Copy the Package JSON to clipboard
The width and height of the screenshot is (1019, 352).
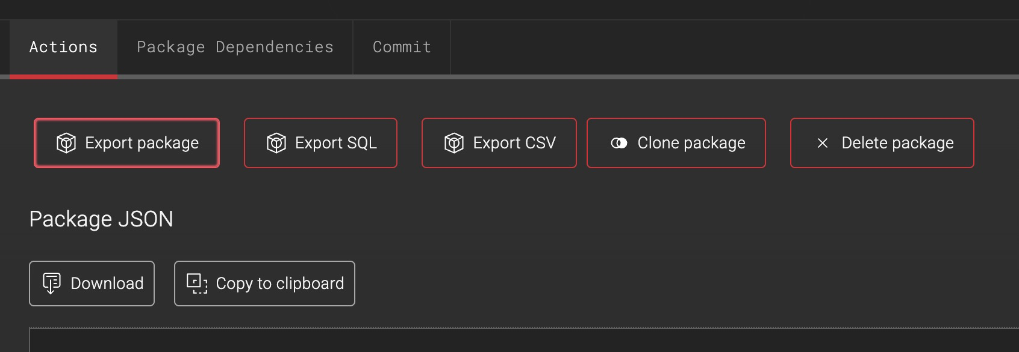point(279,284)
